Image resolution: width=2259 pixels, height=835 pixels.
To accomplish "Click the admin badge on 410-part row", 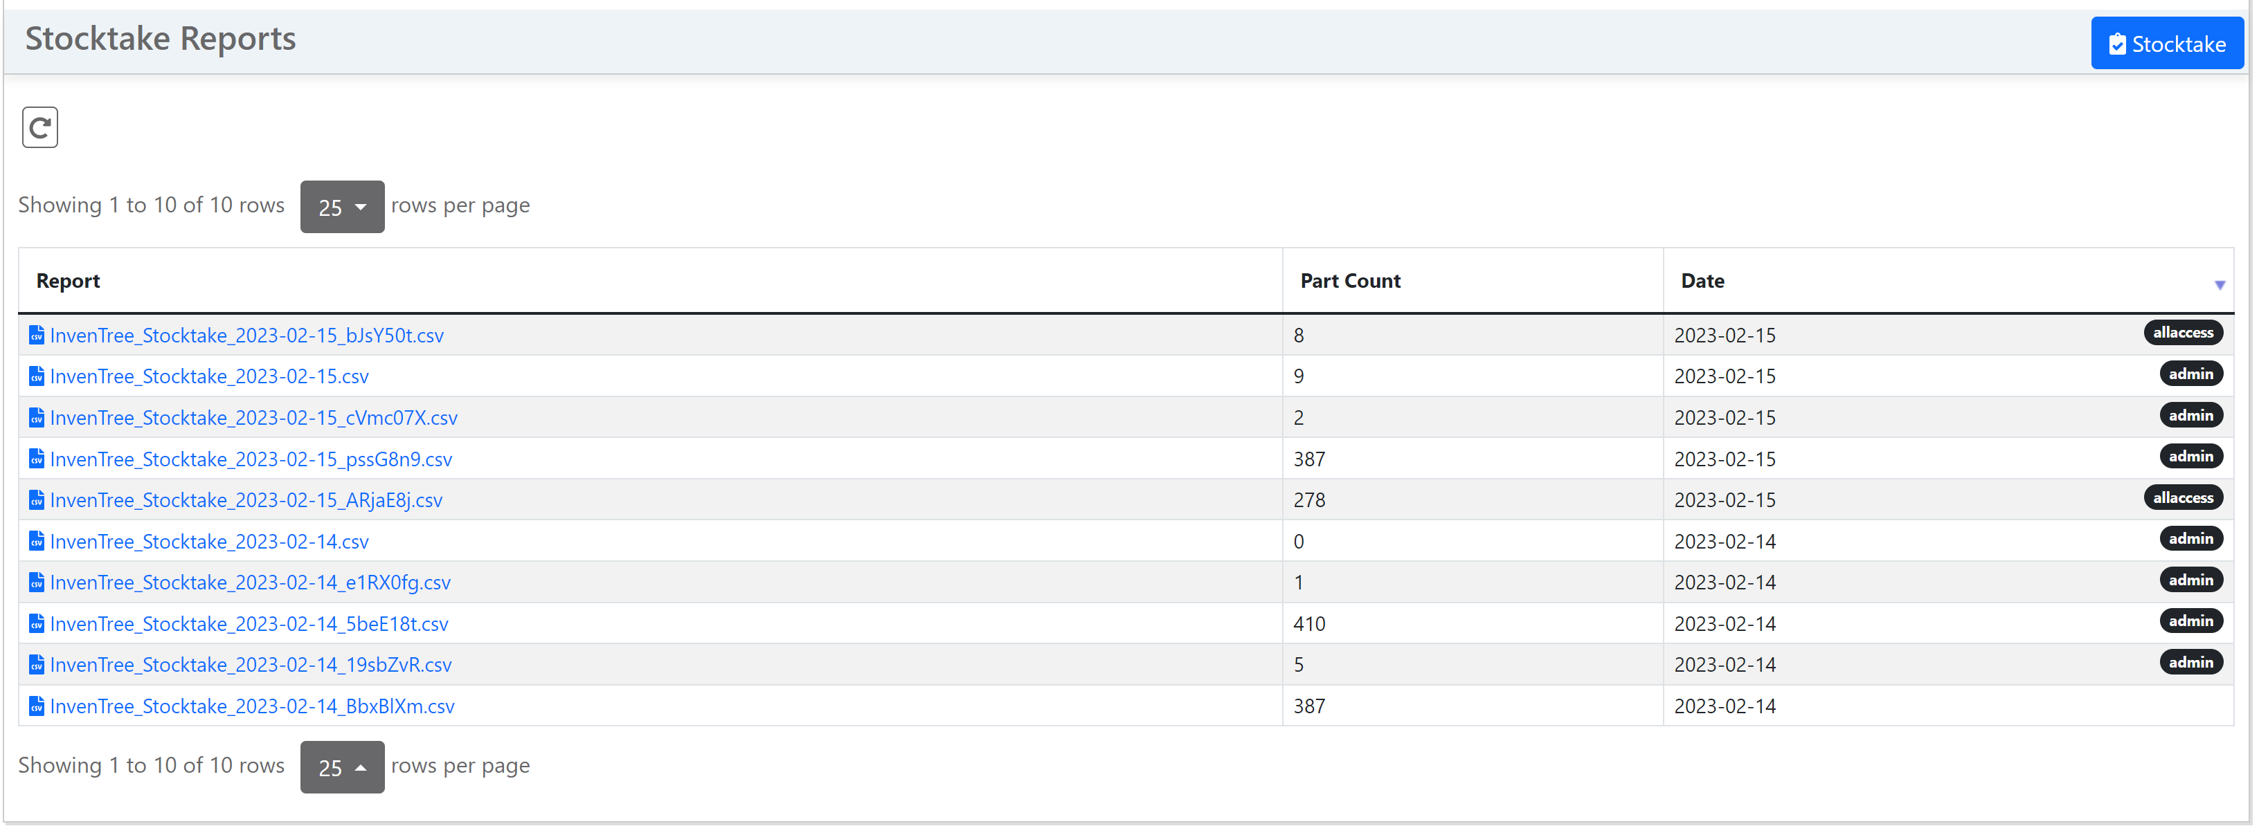I will 2189,621.
